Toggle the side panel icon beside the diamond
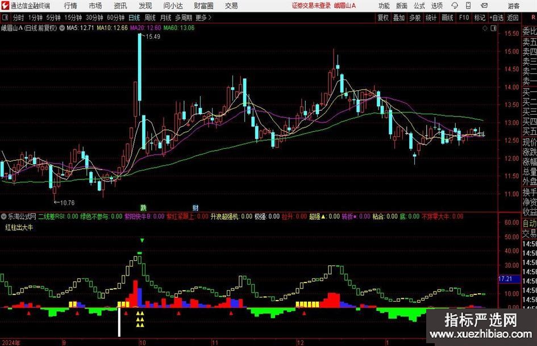The width and height of the screenshot is (537, 346). 492,27
